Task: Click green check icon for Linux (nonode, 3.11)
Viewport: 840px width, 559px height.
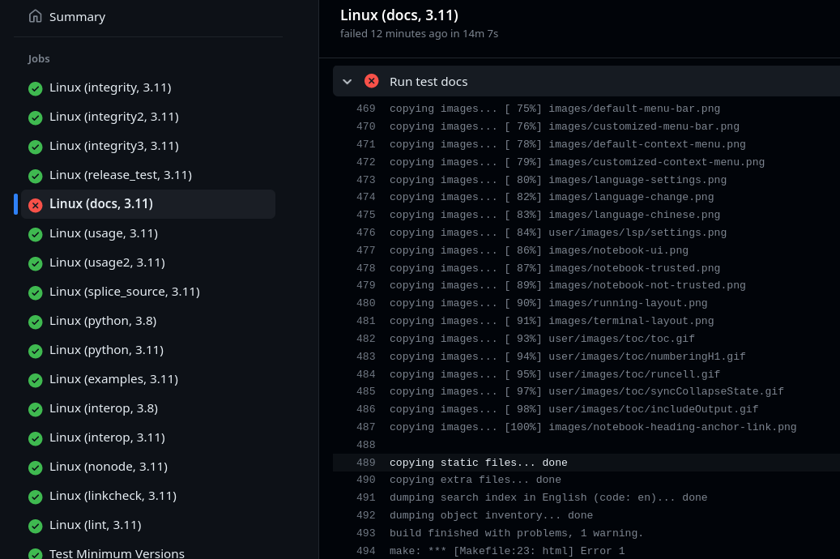Action: coord(36,467)
